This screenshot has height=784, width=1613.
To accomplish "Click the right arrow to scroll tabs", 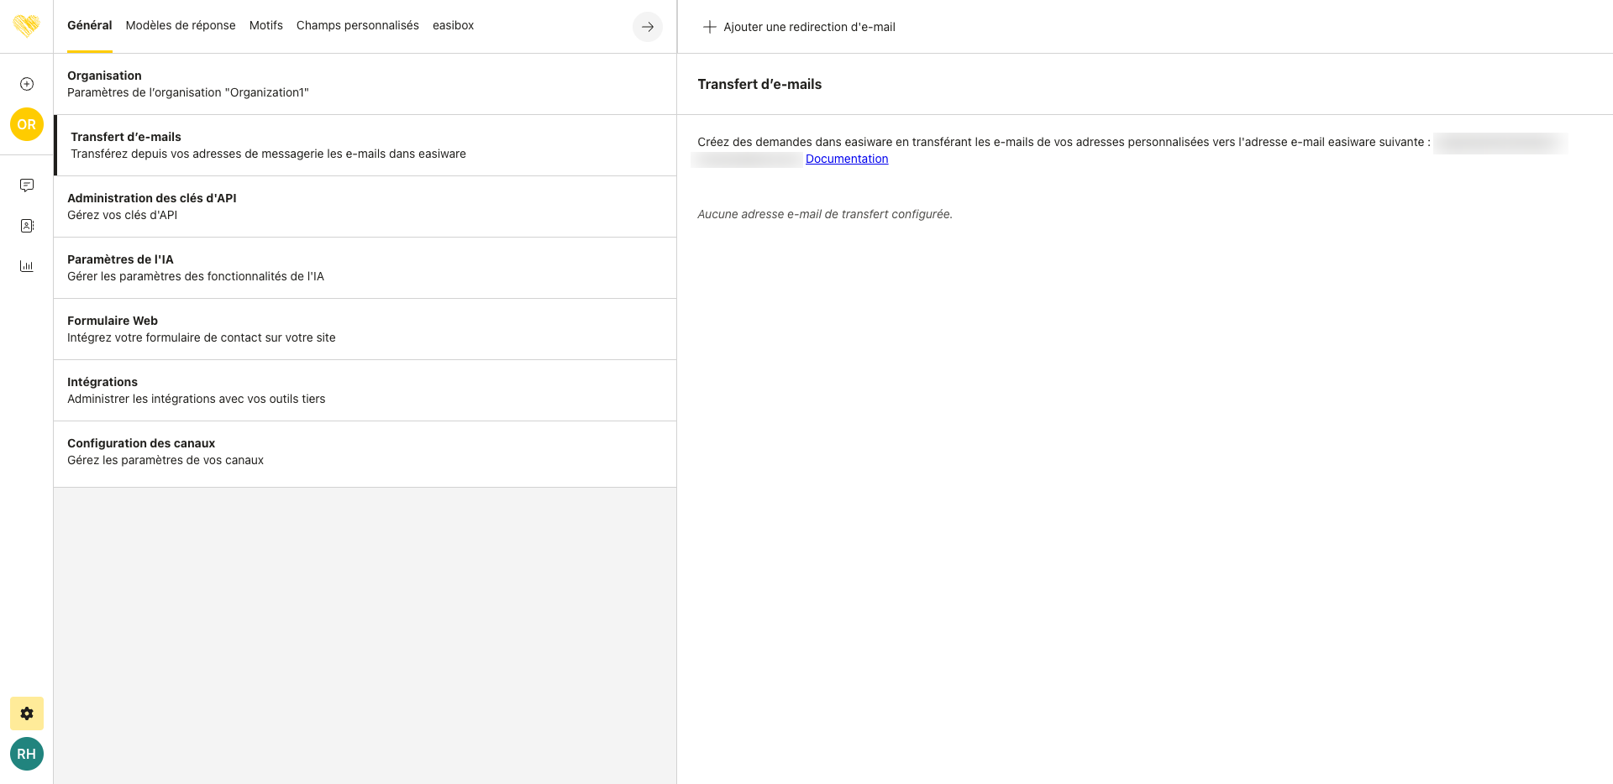I will pyautogui.click(x=647, y=27).
